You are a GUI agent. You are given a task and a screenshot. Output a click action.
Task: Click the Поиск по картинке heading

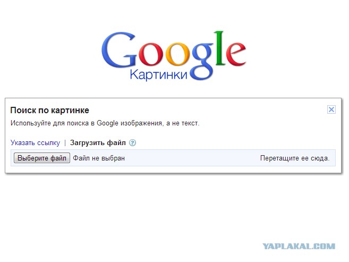pyautogui.click(x=49, y=111)
